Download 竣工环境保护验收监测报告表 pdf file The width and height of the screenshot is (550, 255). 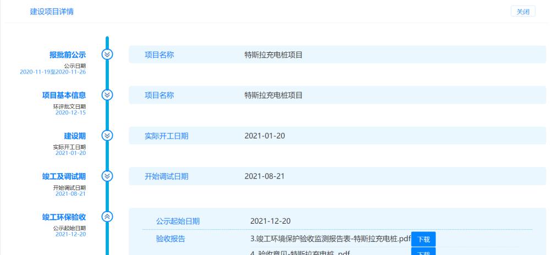[423, 239]
